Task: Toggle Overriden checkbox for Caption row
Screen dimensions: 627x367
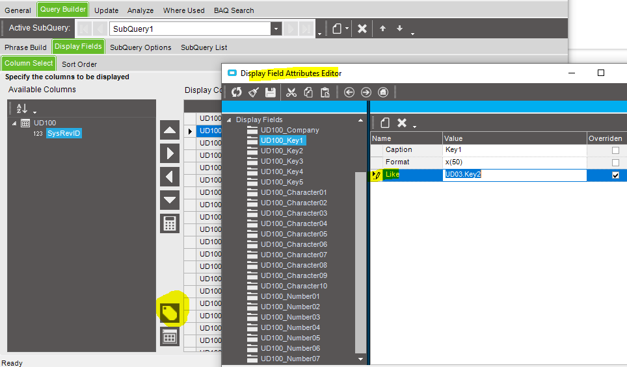Action: (x=615, y=150)
